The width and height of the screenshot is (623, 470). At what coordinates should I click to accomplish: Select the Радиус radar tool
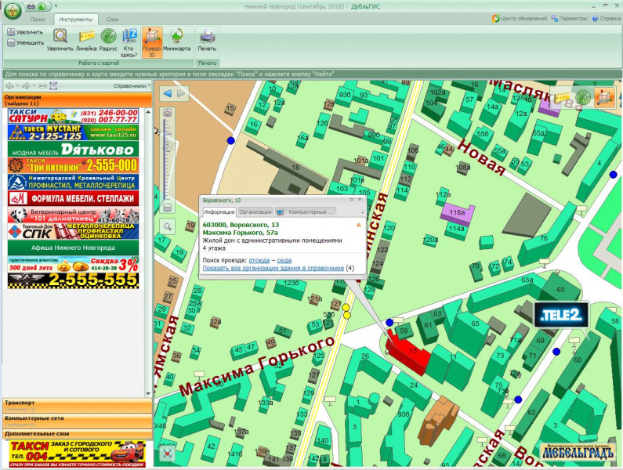point(108,40)
